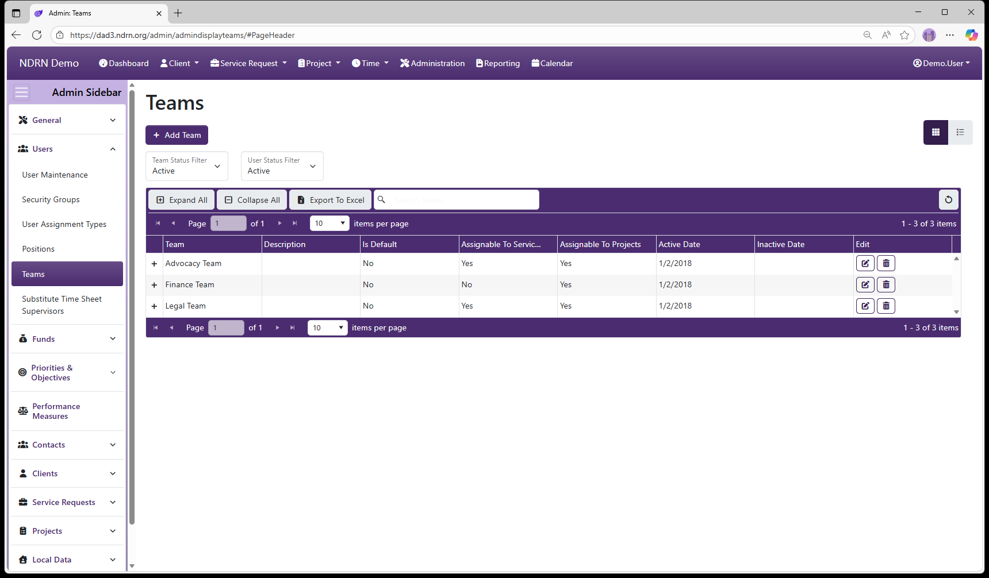
Task: Open User Maintenance in sidebar
Action: (55, 175)
